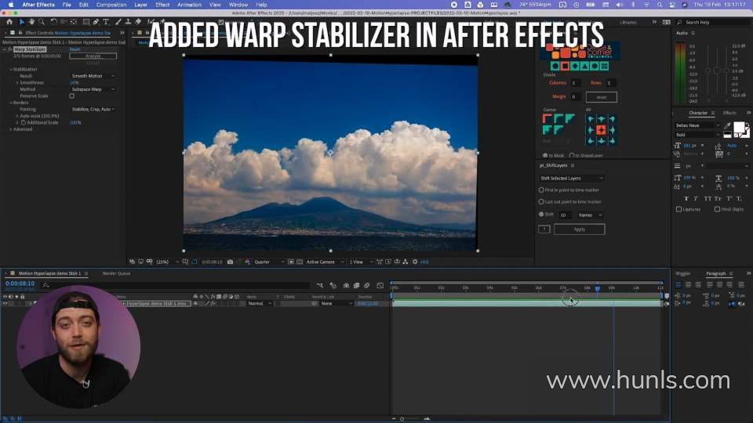Select 'First in point to time marker' radio
The height and width of the screenshot is (423, 753).
click(541, 190)
